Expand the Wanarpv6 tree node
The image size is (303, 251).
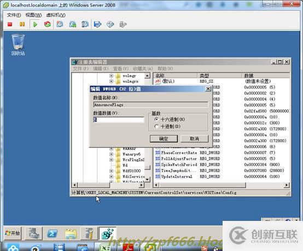coord(111,154)
